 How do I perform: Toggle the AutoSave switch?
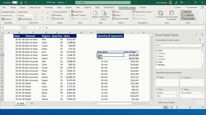coord(15,3)
